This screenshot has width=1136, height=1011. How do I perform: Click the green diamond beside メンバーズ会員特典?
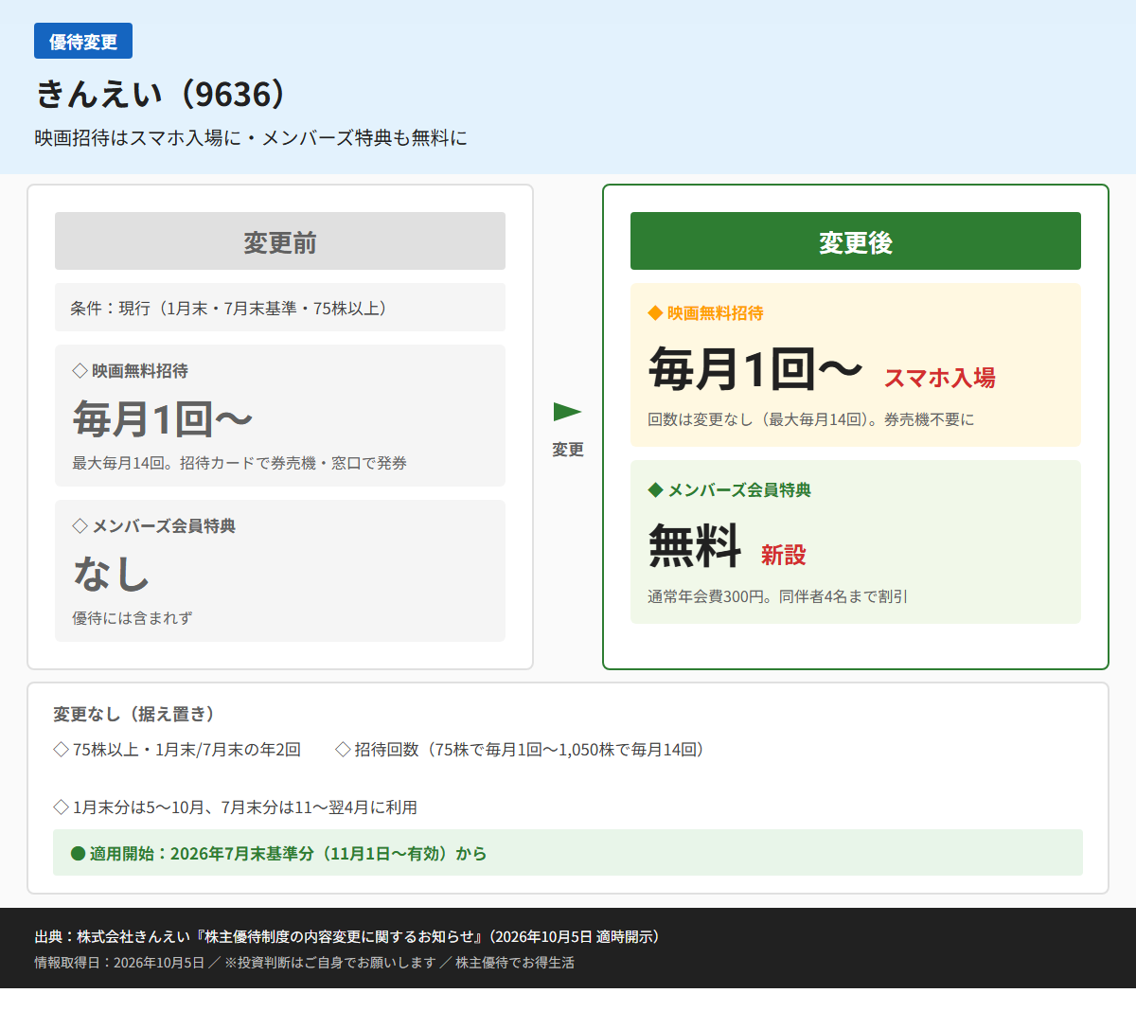[x=655, y=490]
